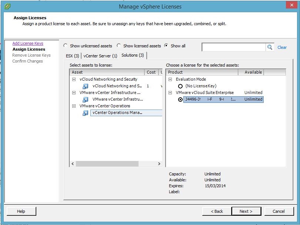Close the Manage vSphere Licenses window
Screen dimensions: 300x225
pyautogui.click(x=291, y=5)
